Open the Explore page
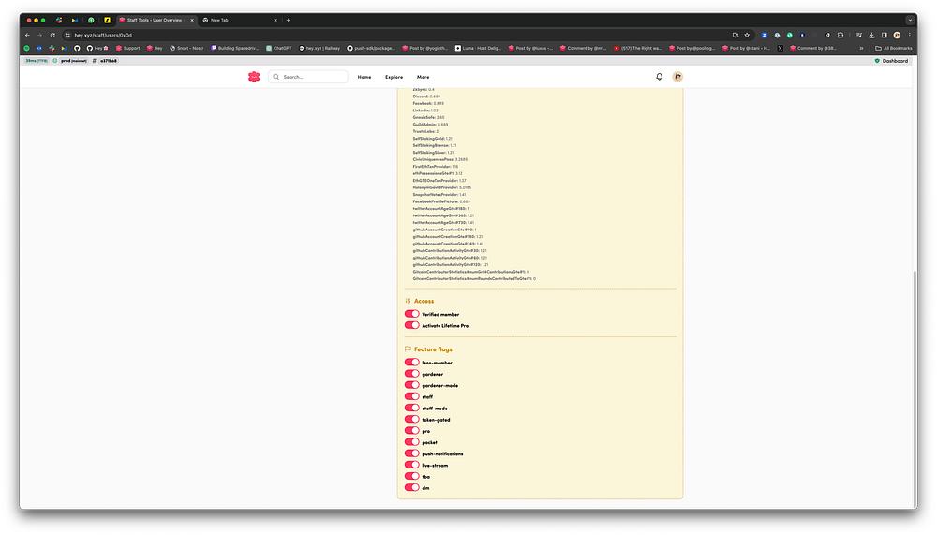 point(394,77)
